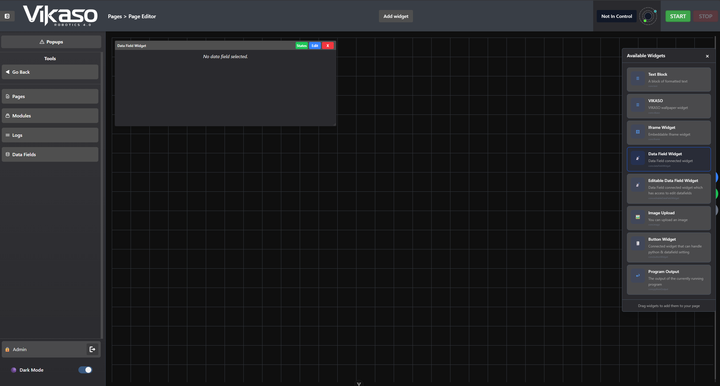This screenshot has height=386, width=720.
Task: Edit the Data Field Widget
Action: [x=315, y=45]
